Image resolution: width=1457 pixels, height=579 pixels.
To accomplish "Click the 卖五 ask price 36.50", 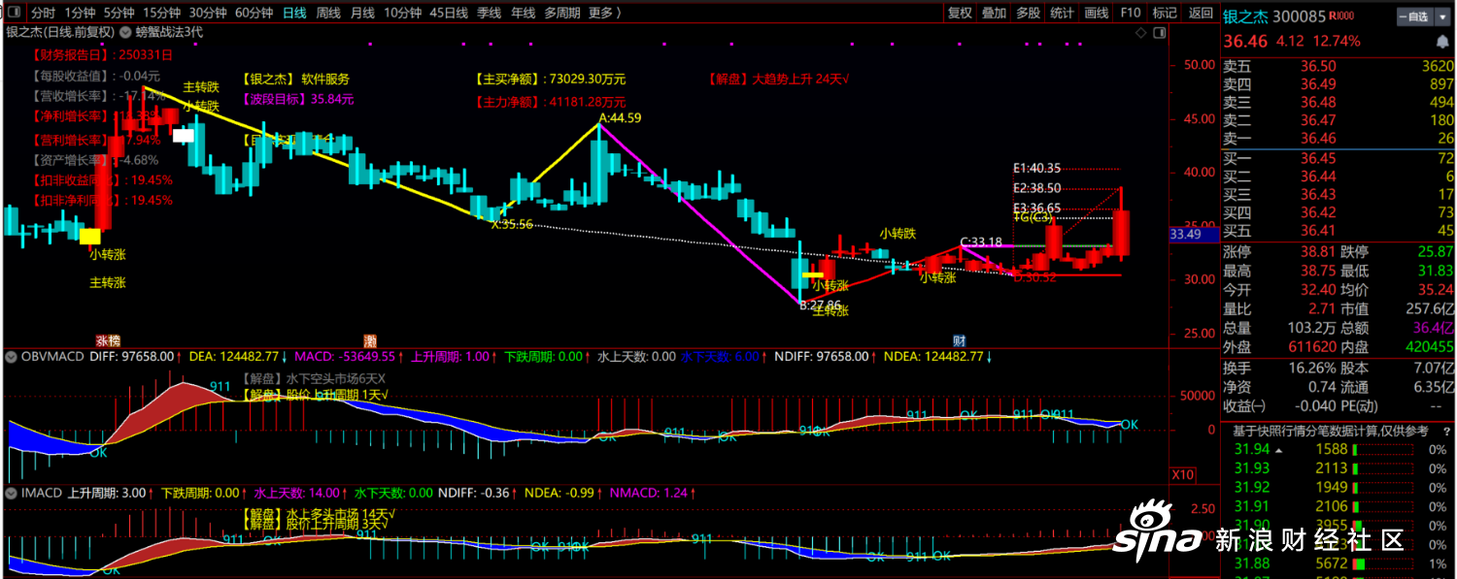I will point(1318,66).
